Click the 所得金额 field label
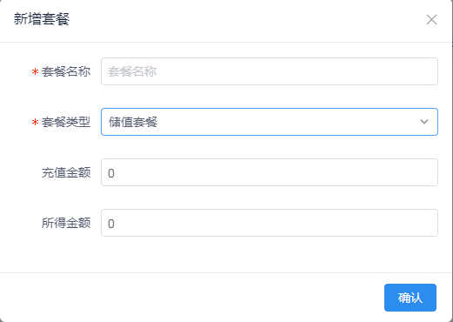453x322 pixels. tap(66, 223)
